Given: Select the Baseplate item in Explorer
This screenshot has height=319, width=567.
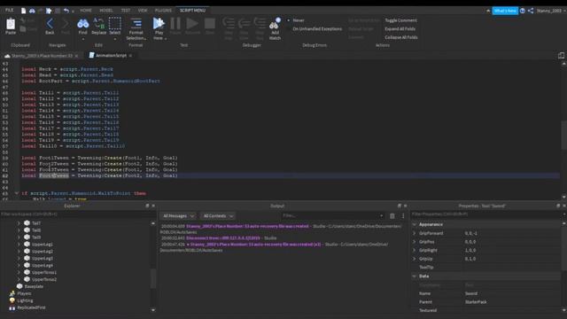Looking at the screenshot, I should (34, 286).
